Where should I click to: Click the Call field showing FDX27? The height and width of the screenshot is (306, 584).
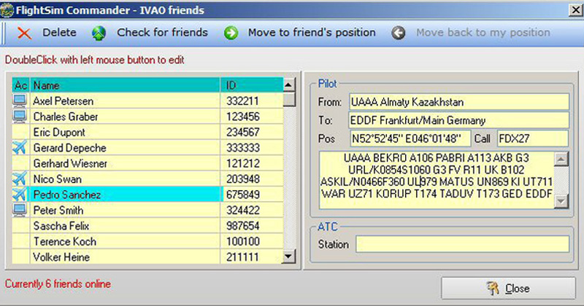coord(533,138)
